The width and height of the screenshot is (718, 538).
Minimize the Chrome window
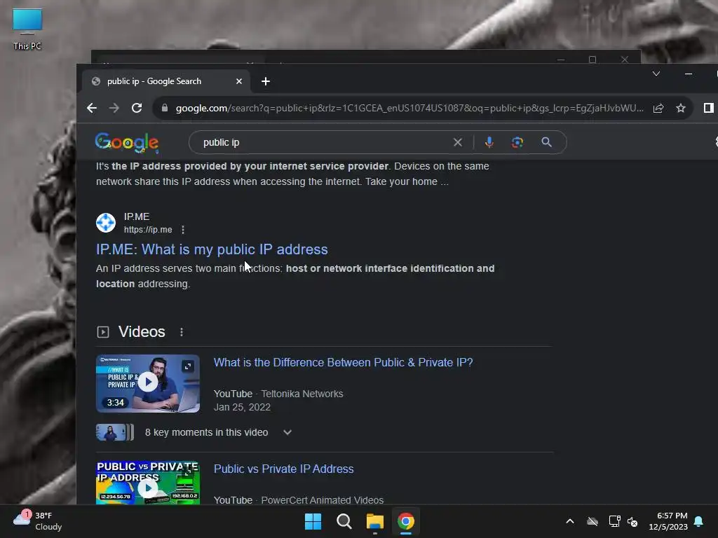(689, 74)
